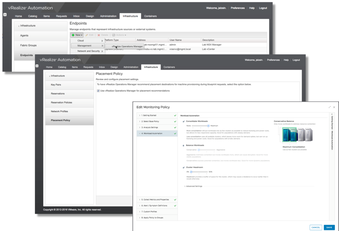Image resolution: width=339 pixels, height=231 pixels.
Task: Click the unlock icon beside Consolidate Workloads
Action: (x=183, y=121)
